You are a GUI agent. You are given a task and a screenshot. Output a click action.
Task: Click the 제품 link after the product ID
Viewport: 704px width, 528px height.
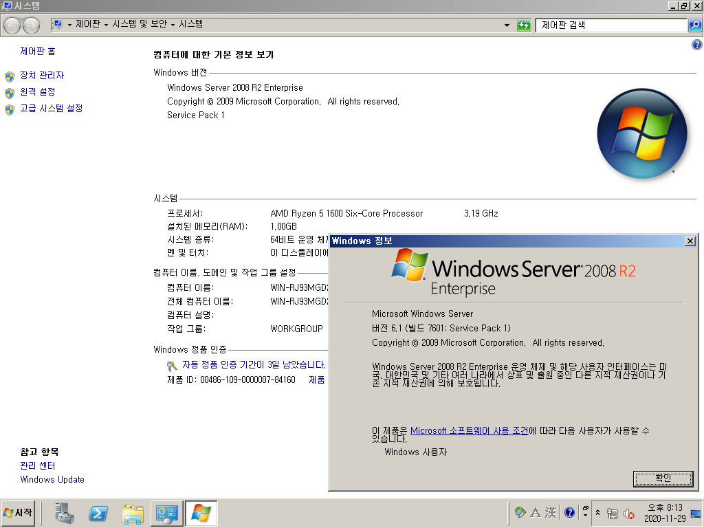pyautogui.click(x=317, y=379)
